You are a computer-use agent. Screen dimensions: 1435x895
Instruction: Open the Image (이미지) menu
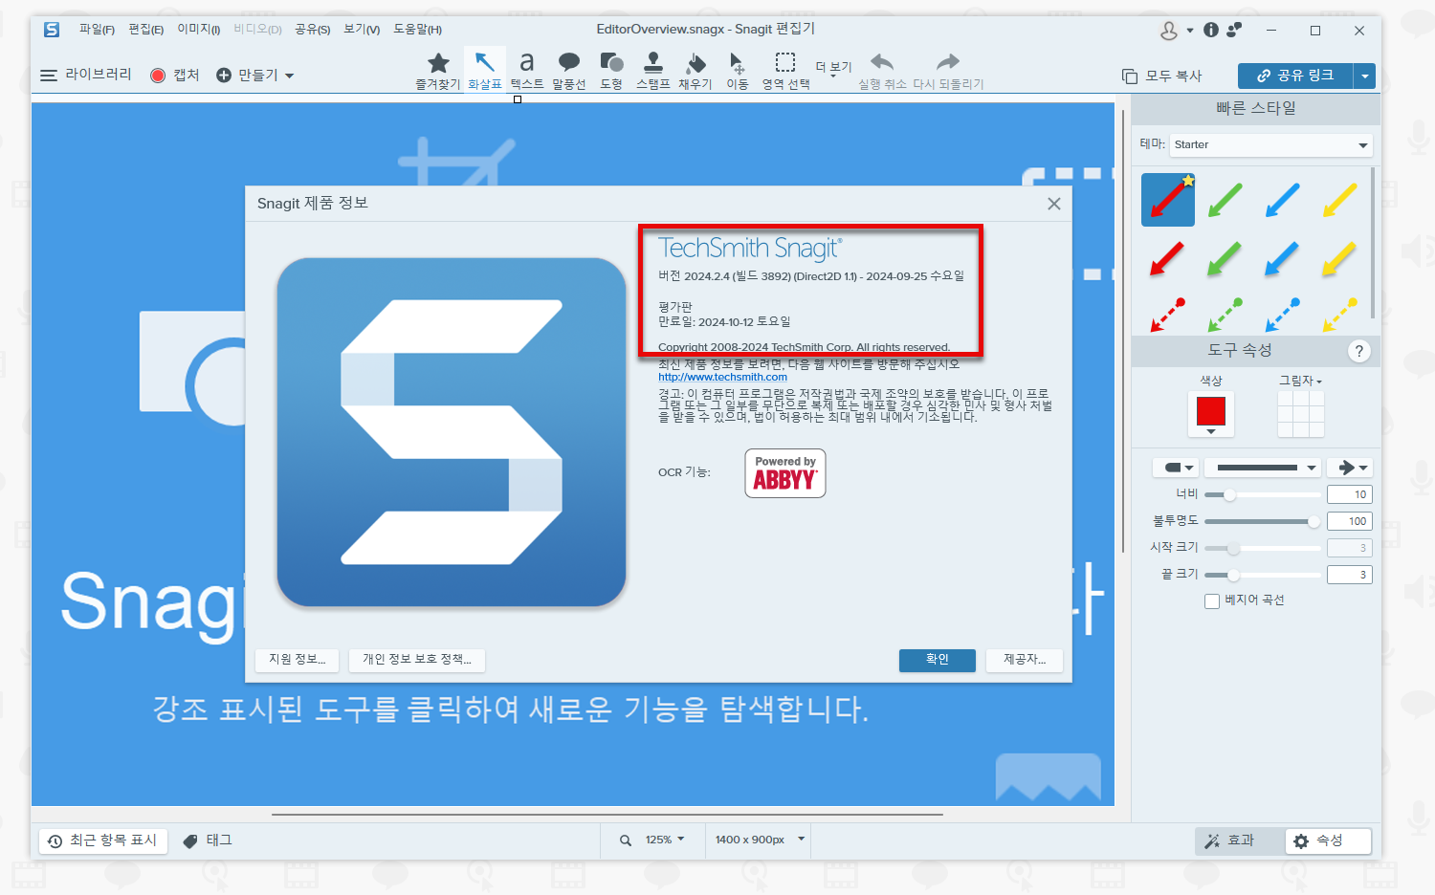coord(199,30)
